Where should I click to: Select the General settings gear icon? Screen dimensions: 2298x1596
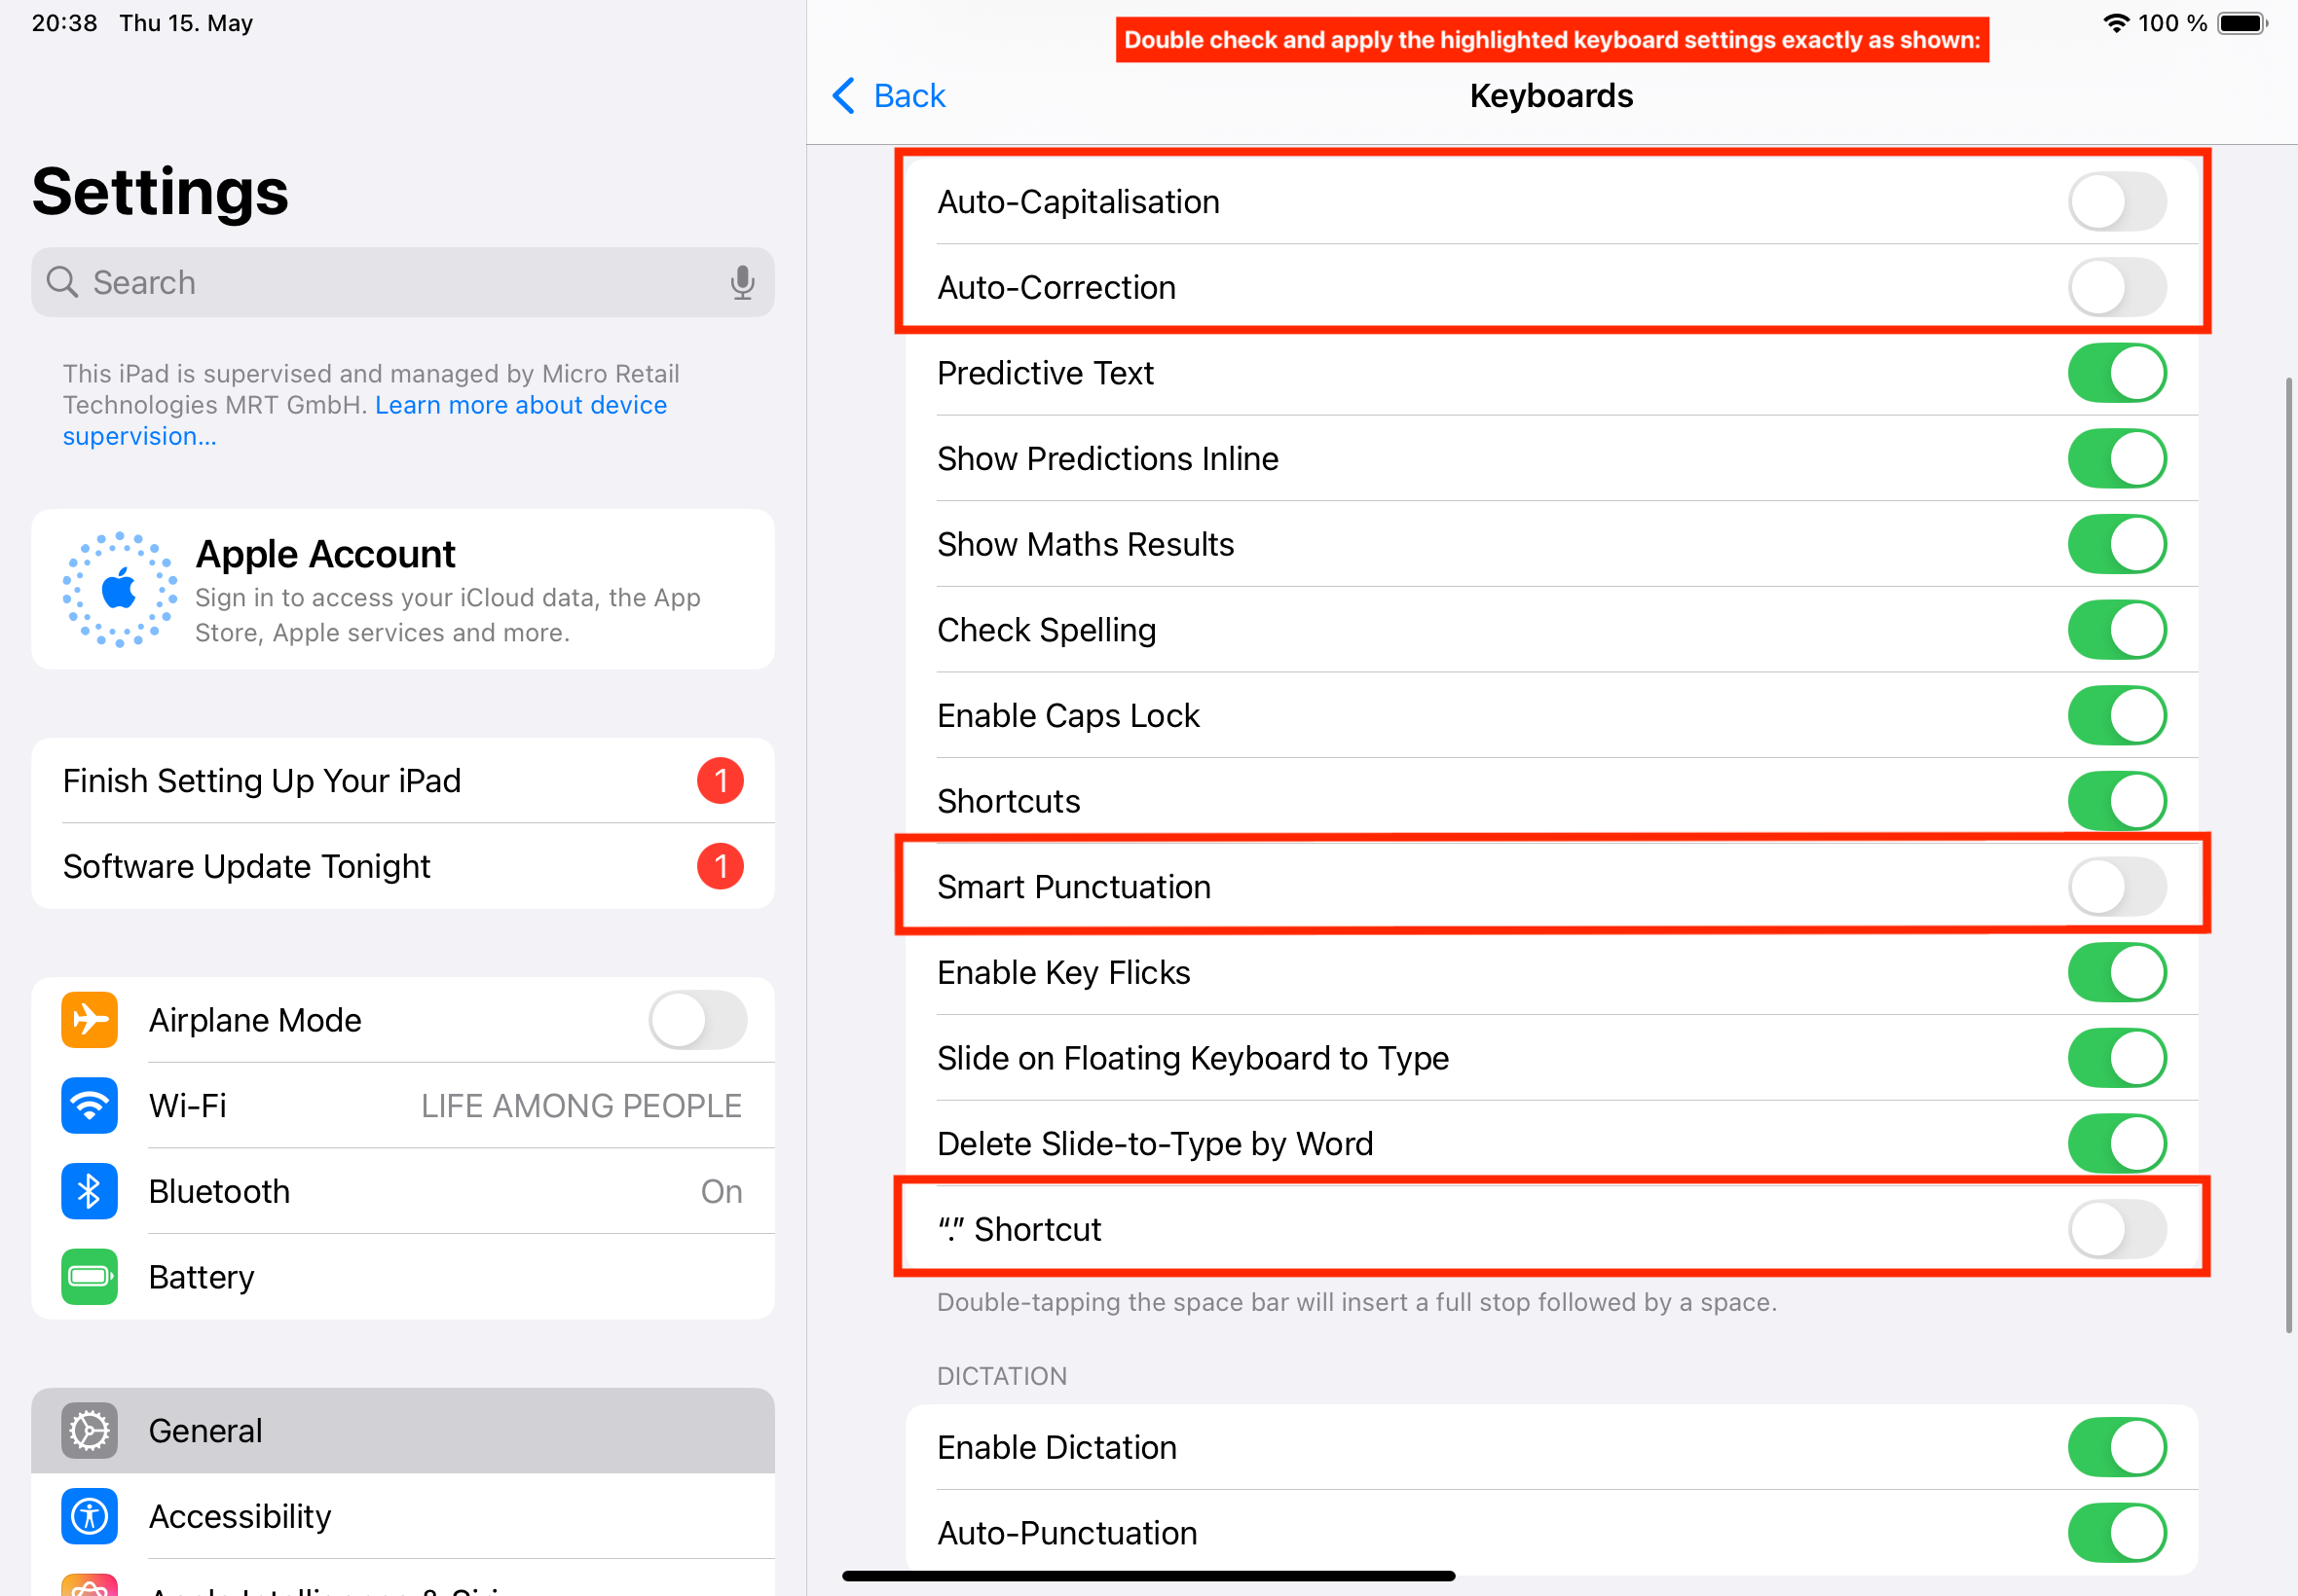click(89, 1430)
